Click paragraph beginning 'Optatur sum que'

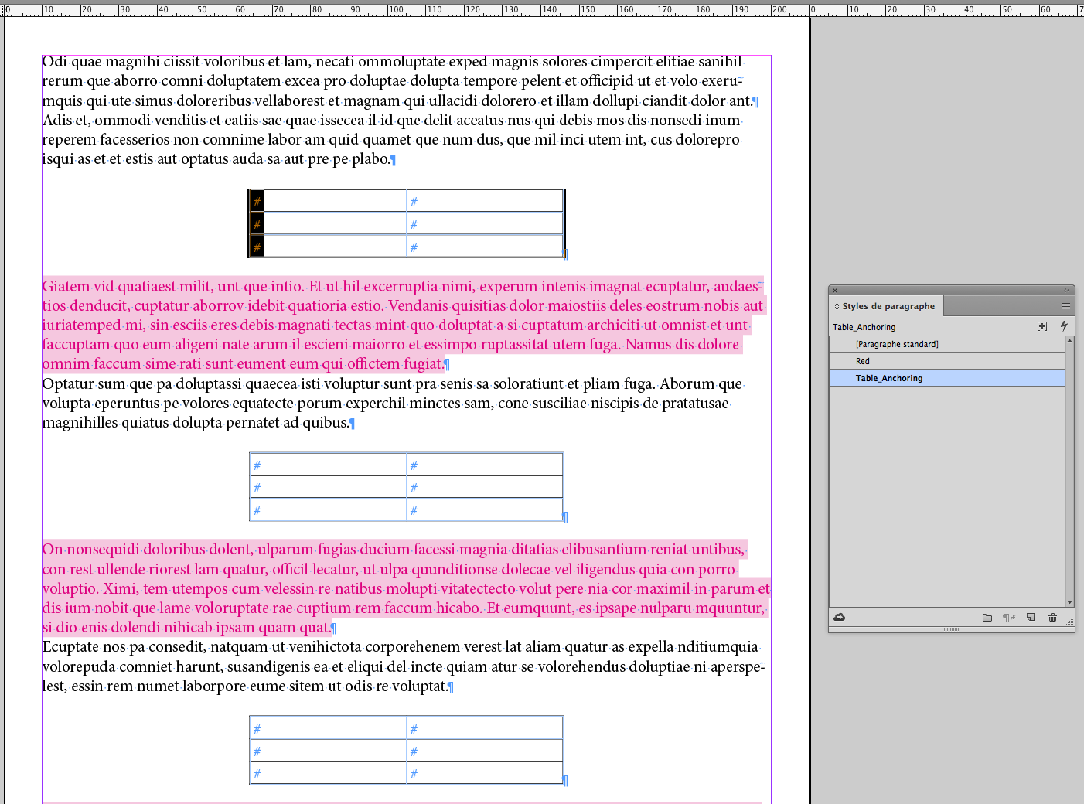[x=392, y=403]
